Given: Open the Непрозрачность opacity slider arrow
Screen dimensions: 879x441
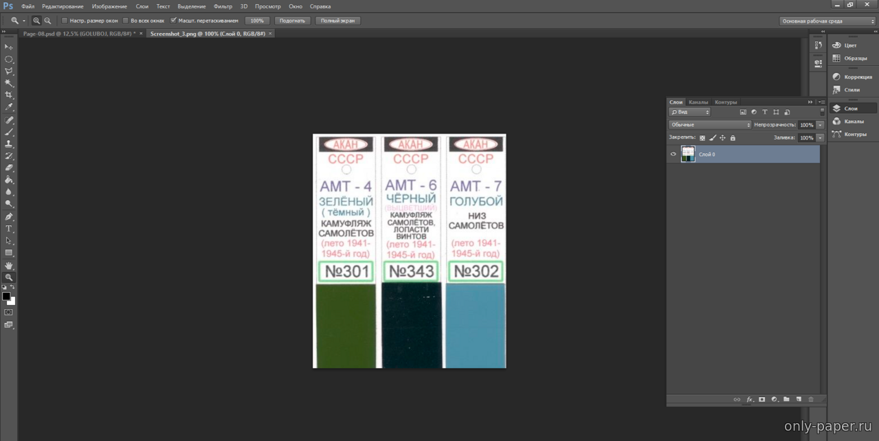Looking at the screenshot, I should (820, 125).
